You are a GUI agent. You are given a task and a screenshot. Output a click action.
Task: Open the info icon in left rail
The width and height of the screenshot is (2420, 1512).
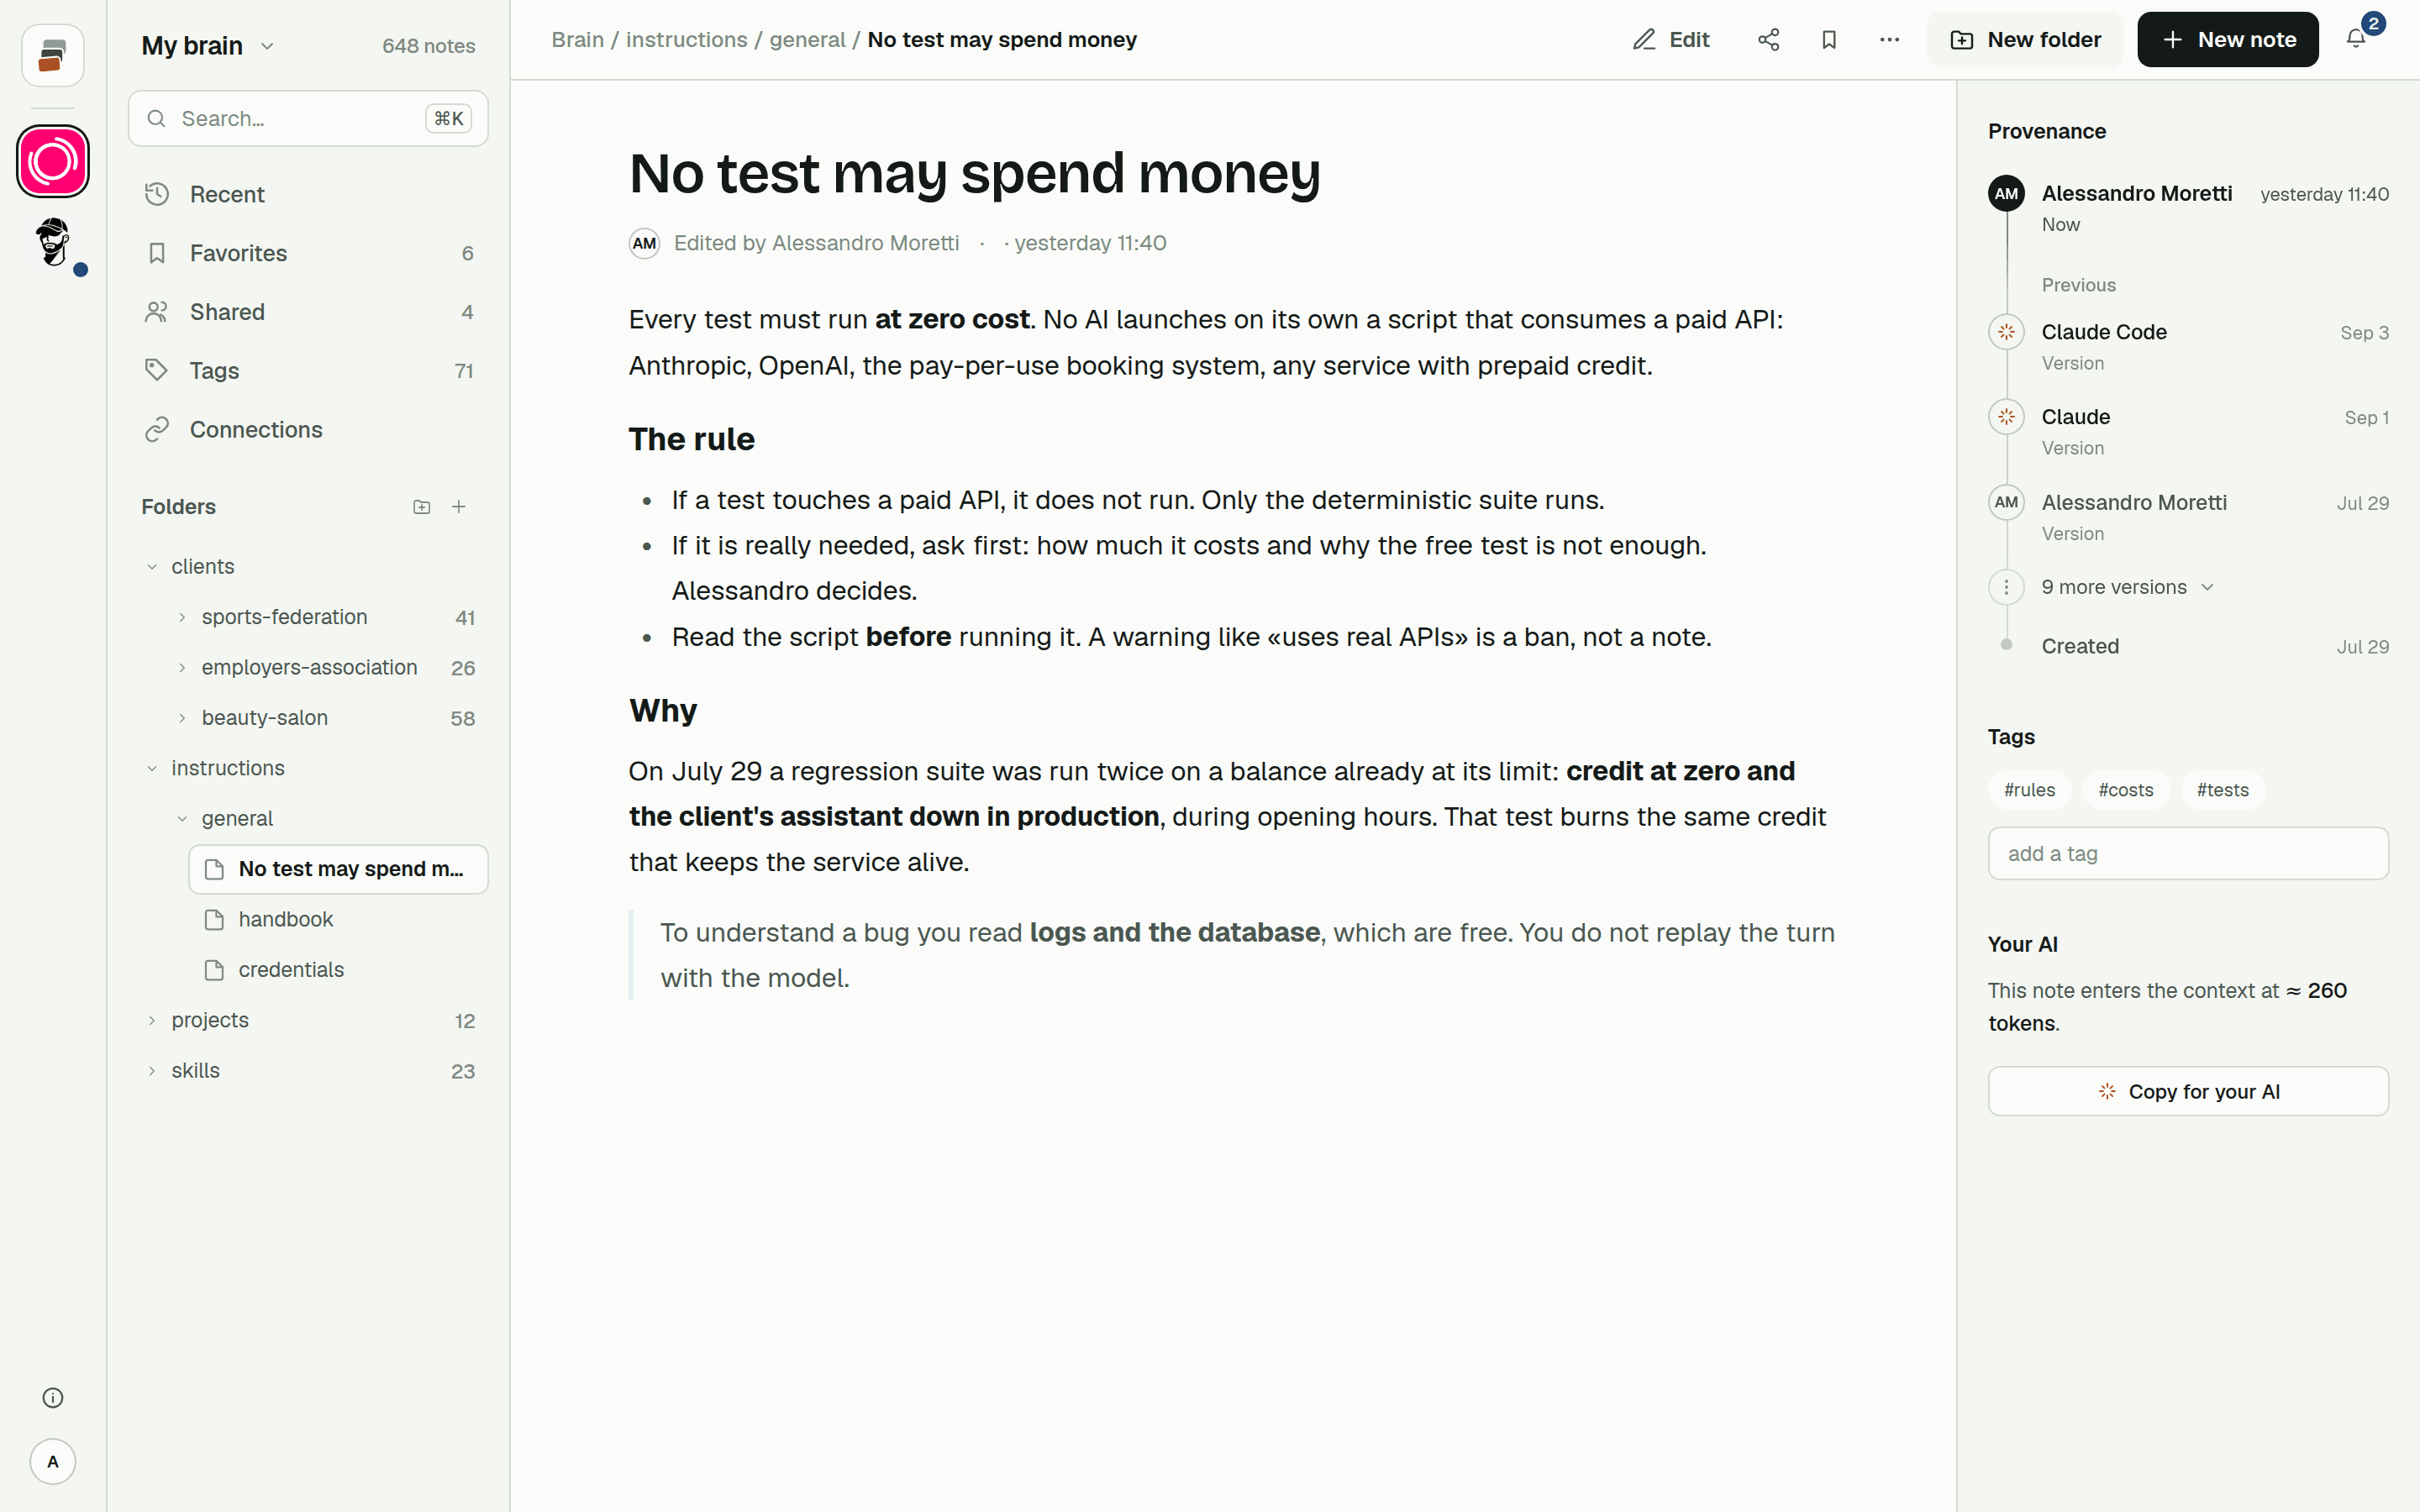point(53,1397)
